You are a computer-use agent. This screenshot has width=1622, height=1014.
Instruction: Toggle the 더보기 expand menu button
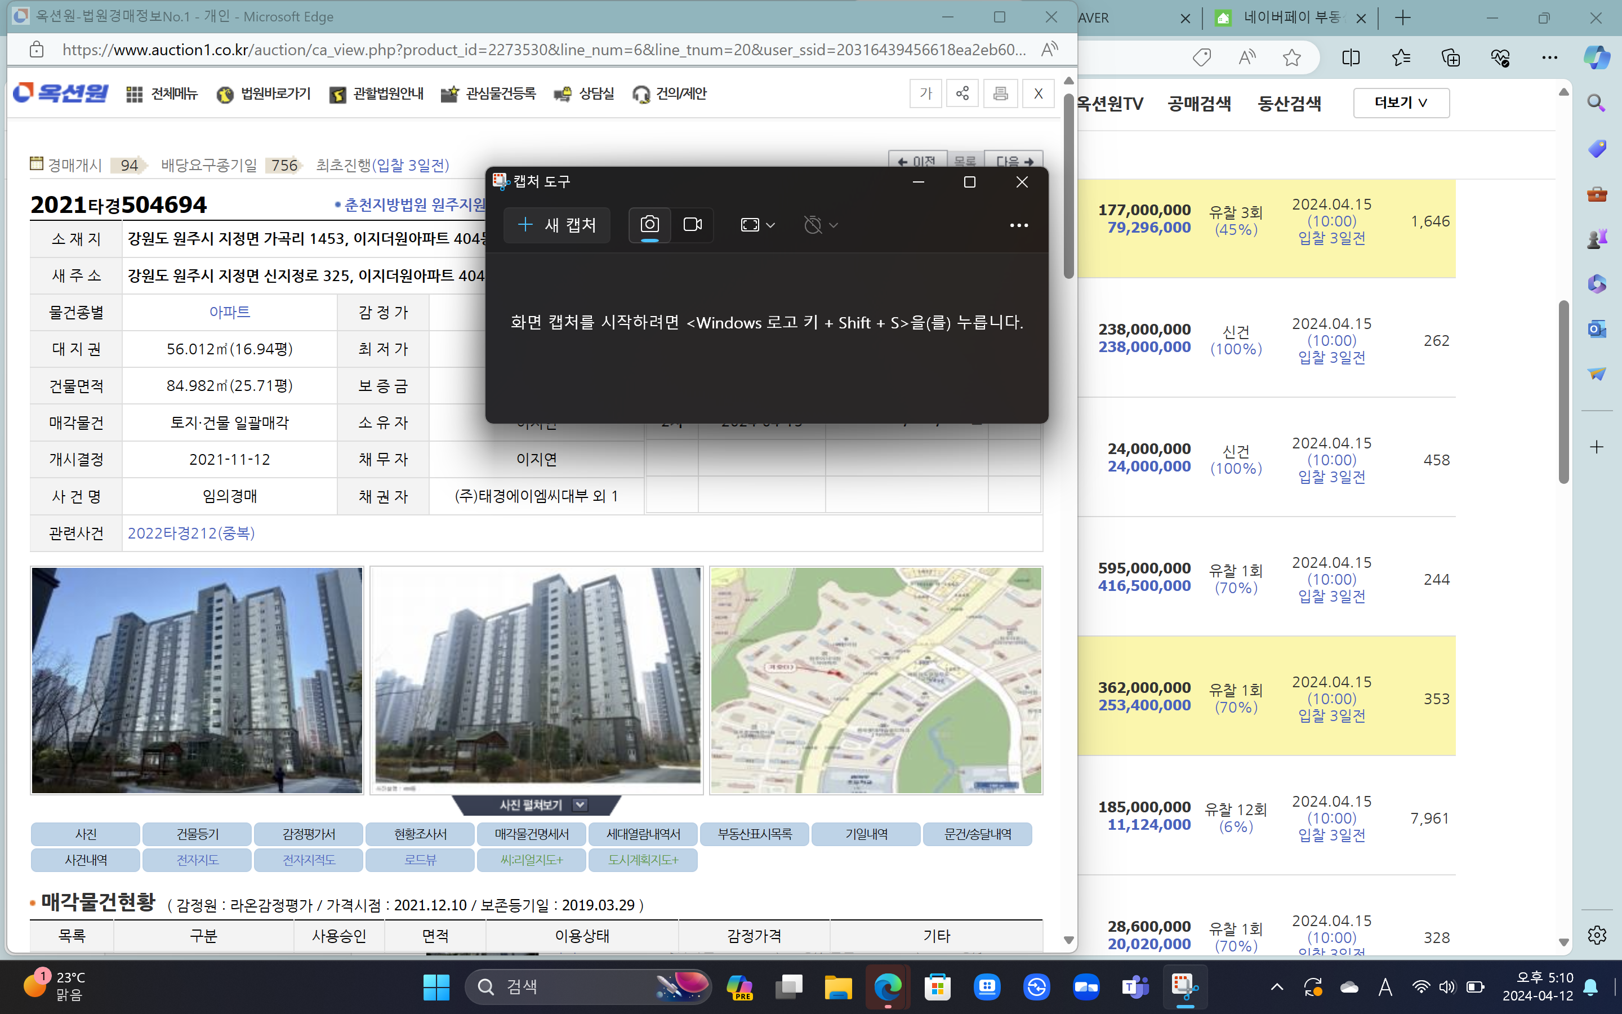[x=1401, y=103]
